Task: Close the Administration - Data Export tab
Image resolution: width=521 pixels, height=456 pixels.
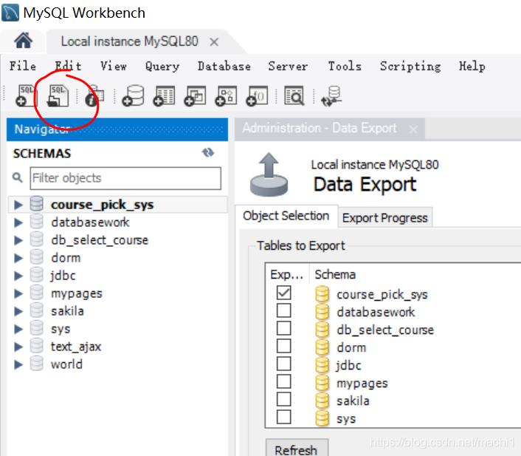Action: [x=413, y=129]
